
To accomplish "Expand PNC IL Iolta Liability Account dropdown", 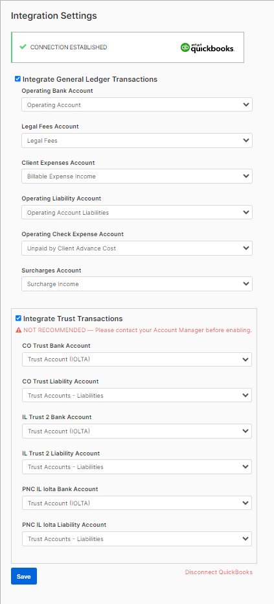I will 137,538.
